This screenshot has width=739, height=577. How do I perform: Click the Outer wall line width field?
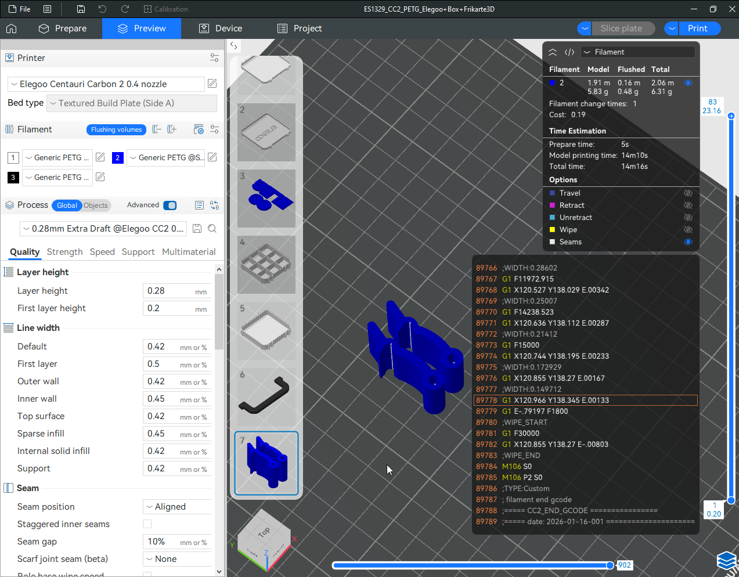(176, 381)
